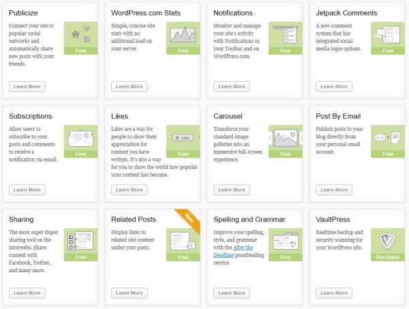Click the Subscriptions envelope icon
Image resolution: width=409 pixels, height=309 pixels.
click(x=81, y=138)
